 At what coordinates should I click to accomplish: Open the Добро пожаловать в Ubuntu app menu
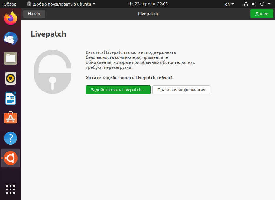point(61,4)
